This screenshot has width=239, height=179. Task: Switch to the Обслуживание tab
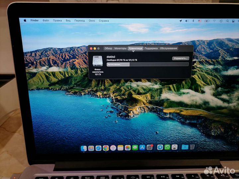click(x=168, y=48)
